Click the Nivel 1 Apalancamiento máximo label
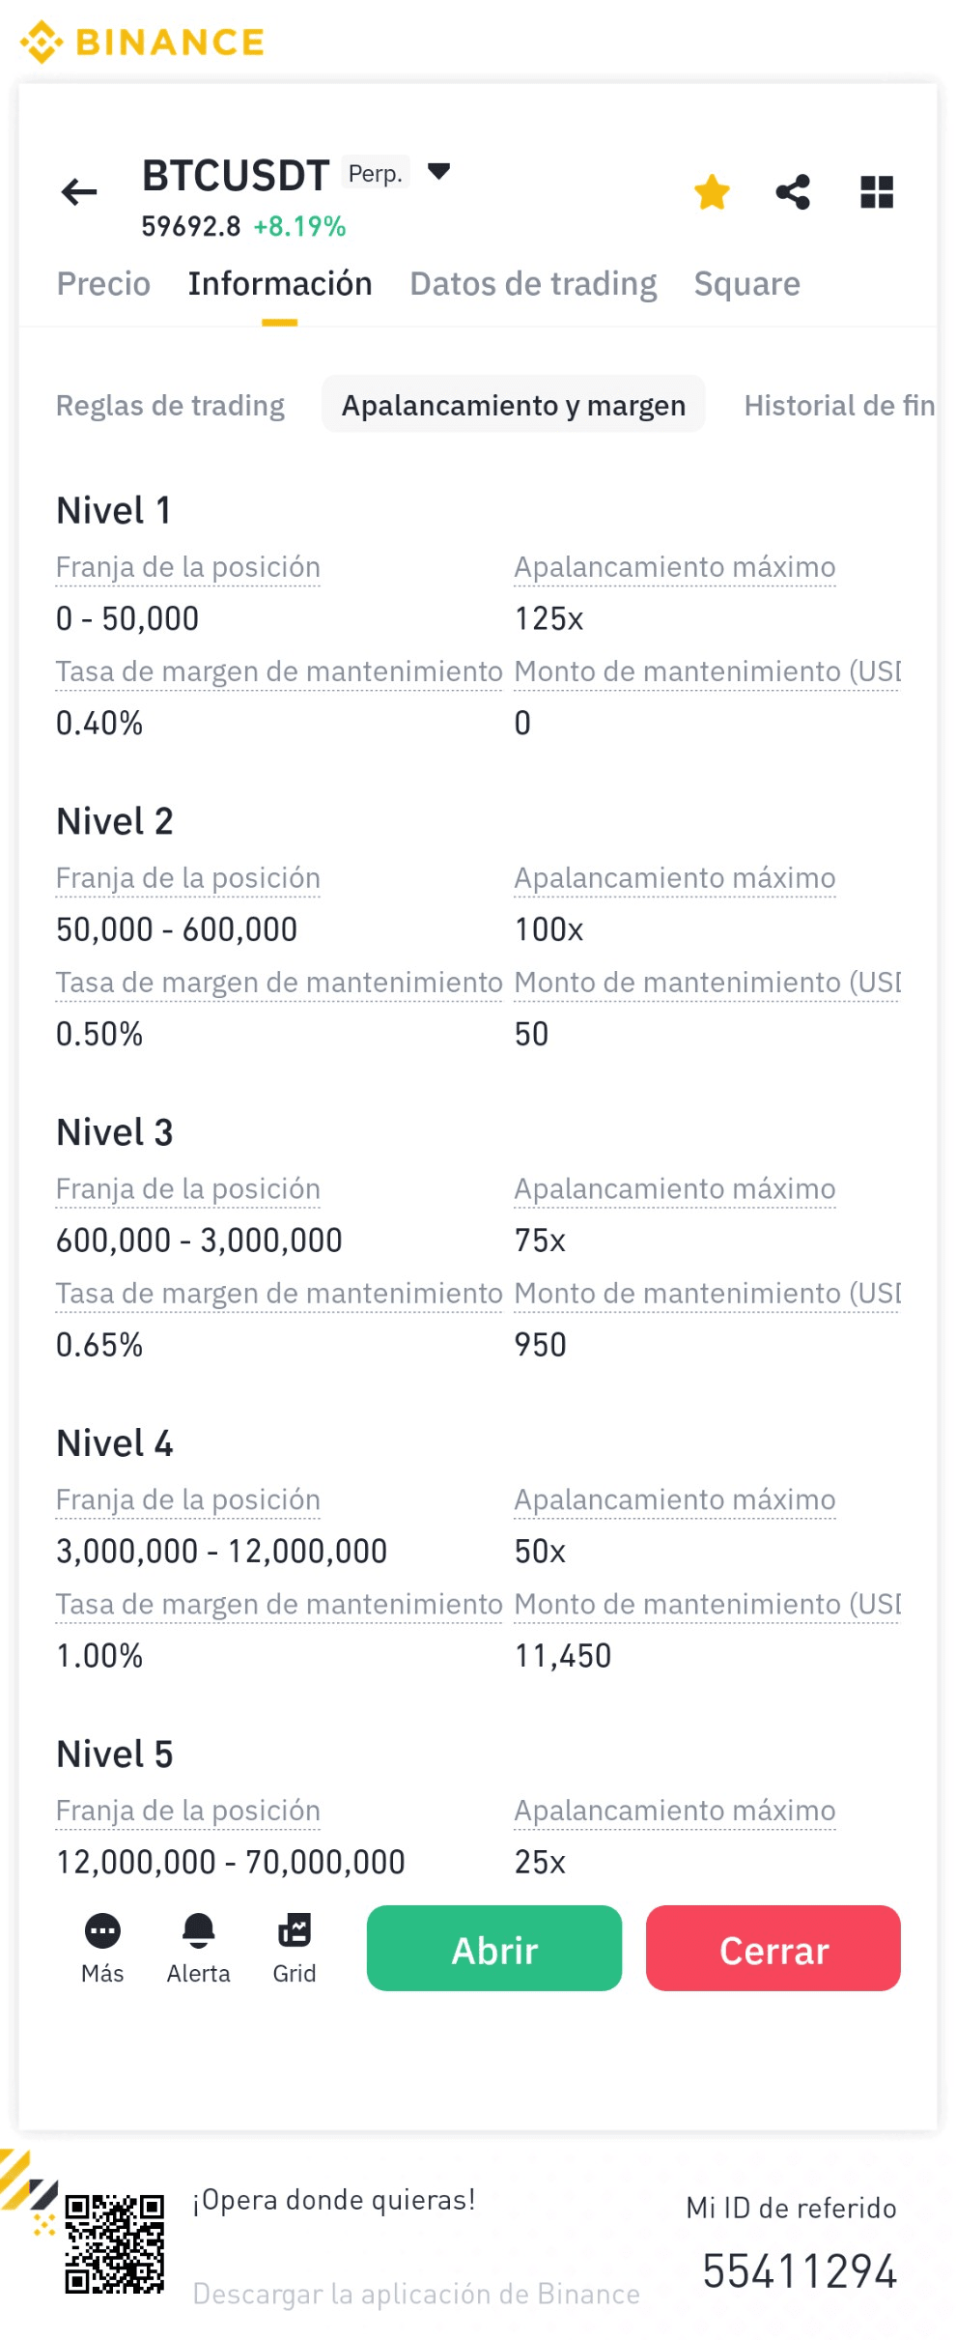Screen dimensions: 956x2340 674,567
